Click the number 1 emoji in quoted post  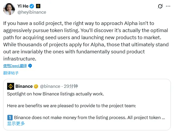(9, 117)
